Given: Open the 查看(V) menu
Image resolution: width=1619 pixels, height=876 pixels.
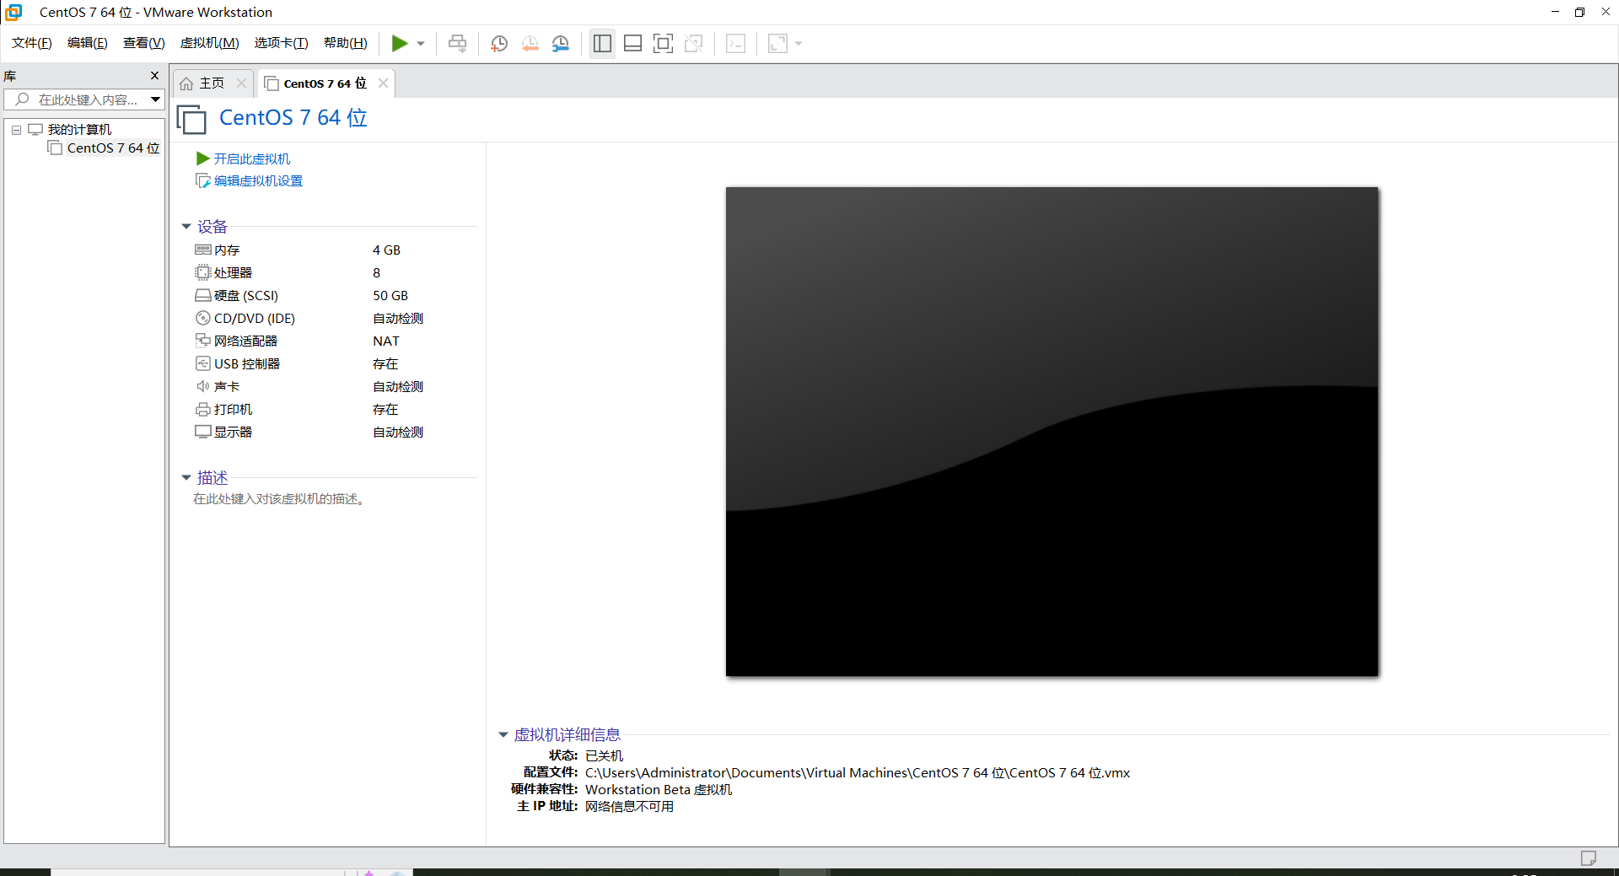Looking at the screenshot, I should (144, 43).
